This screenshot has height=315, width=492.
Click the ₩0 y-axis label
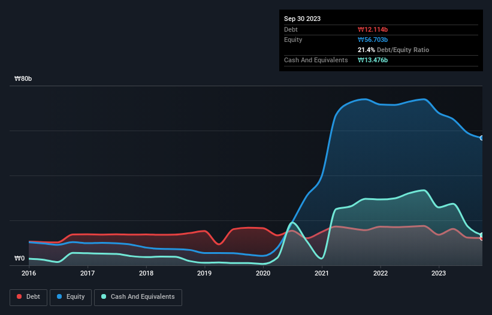[x=19, y=258]
